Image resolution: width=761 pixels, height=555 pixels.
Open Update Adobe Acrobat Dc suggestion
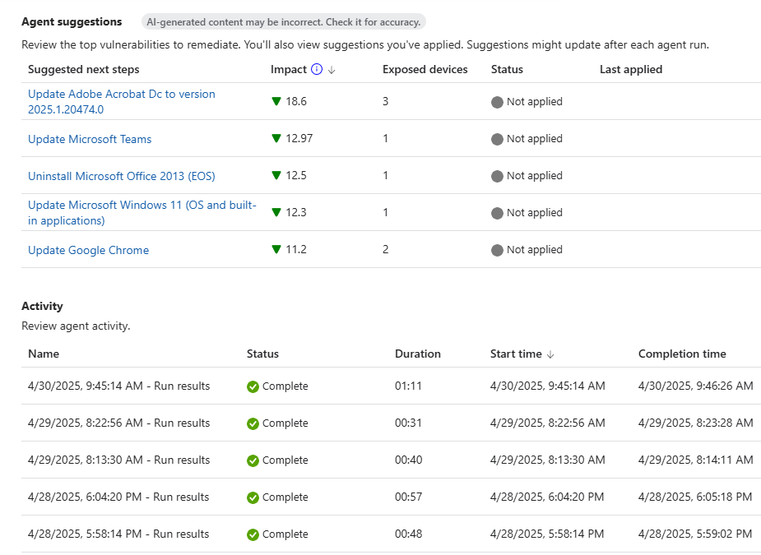tap(121, 101)
